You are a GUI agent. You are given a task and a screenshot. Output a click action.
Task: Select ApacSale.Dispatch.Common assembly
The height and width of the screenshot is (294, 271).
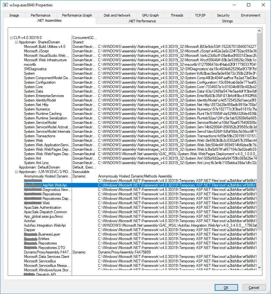(x=45, y=212)
